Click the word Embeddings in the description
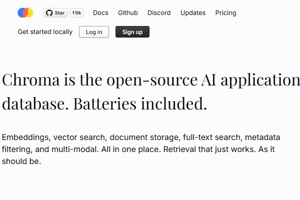The image size is (300, 200). (x=26, y=137)
